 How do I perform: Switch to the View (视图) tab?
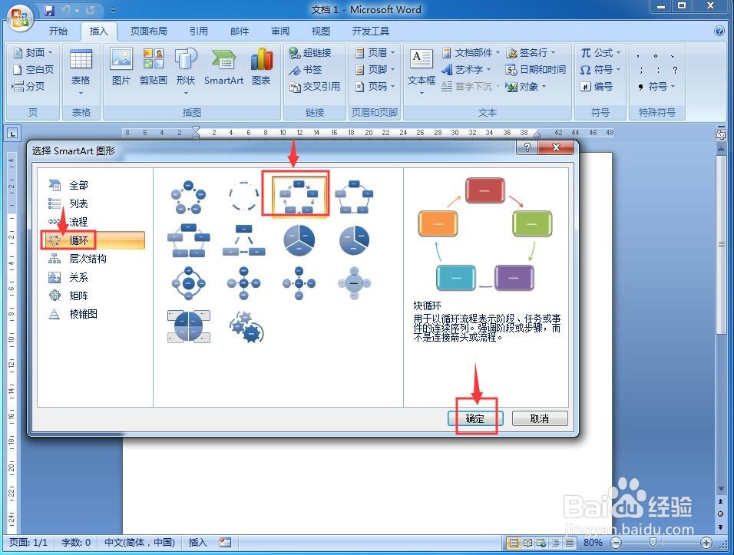(x=321, y=31)
